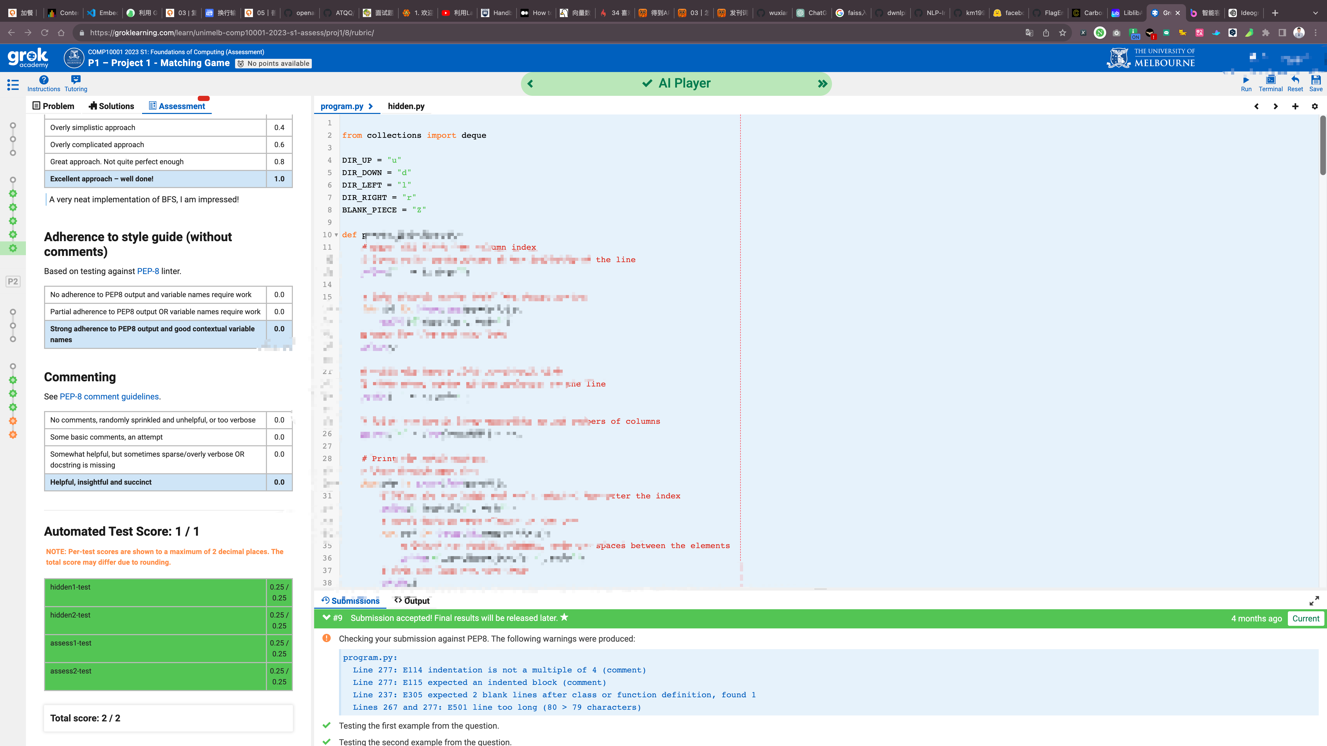Add a new file with plus icon
Screen dimensions: 1327x746
pyautogui.click(x=1295, y=106)
